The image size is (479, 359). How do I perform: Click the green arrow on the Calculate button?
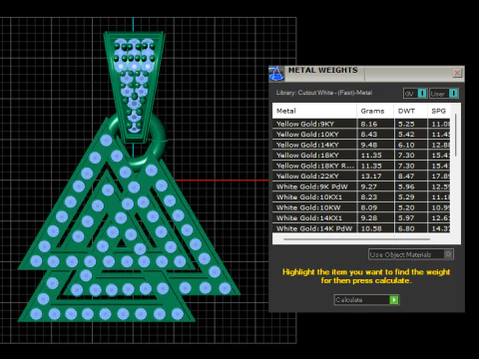[x=394, y=300]
